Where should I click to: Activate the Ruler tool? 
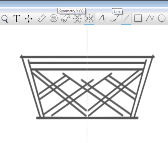(42, 18)
